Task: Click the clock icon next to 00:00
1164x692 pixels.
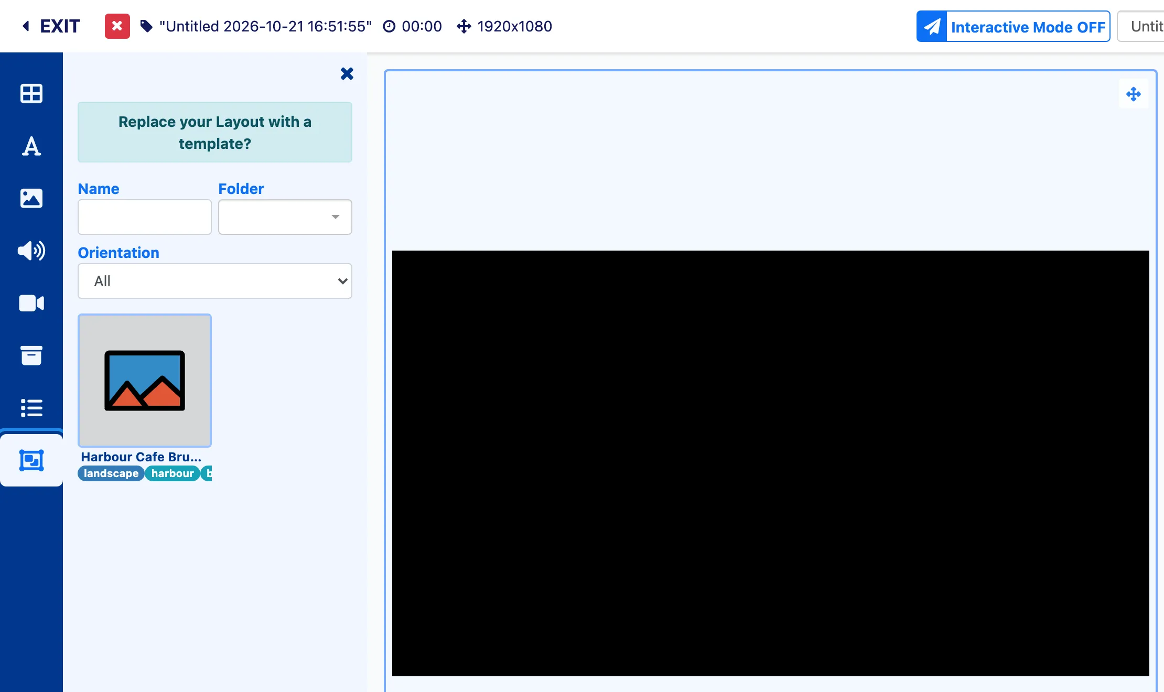Action: (389, 26)
